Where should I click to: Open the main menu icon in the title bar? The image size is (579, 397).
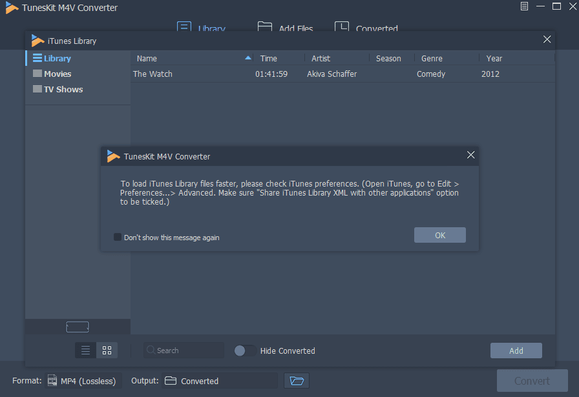tap(524, 6)
